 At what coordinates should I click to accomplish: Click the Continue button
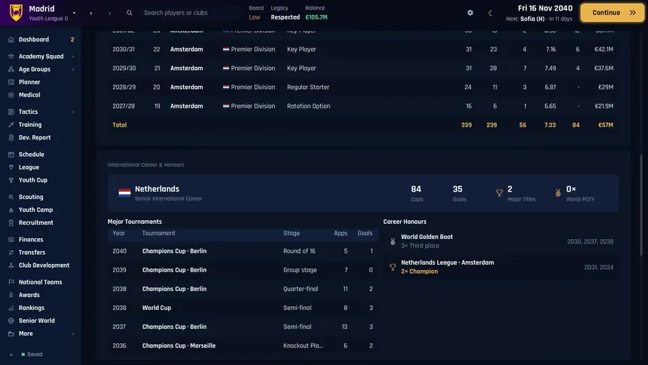point(612,12)
